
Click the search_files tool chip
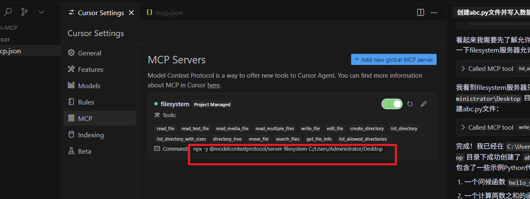point(288,139)
